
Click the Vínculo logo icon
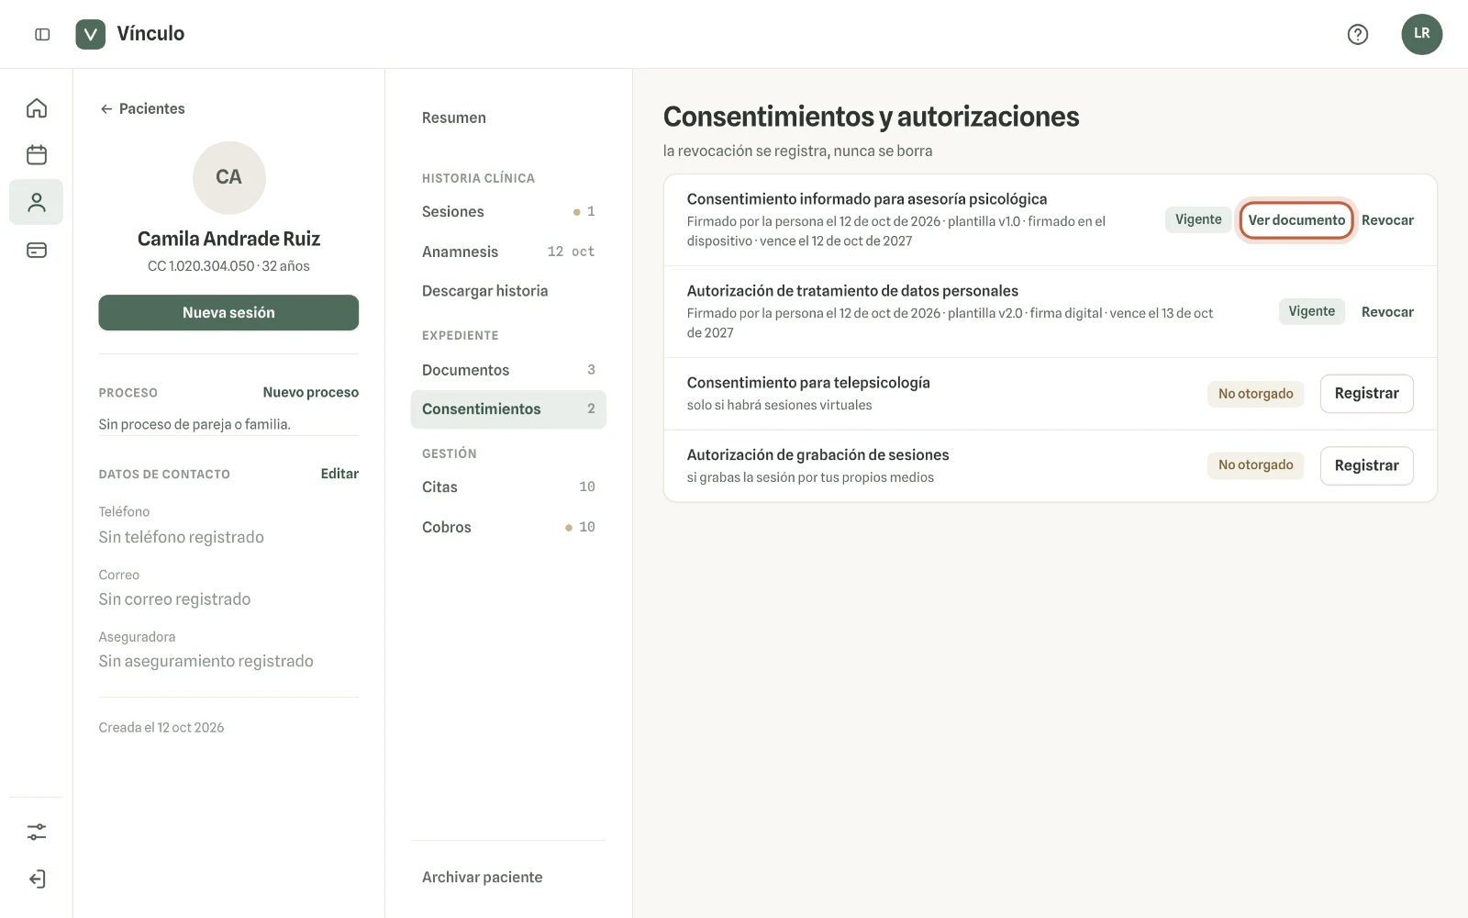click(90, 34)
